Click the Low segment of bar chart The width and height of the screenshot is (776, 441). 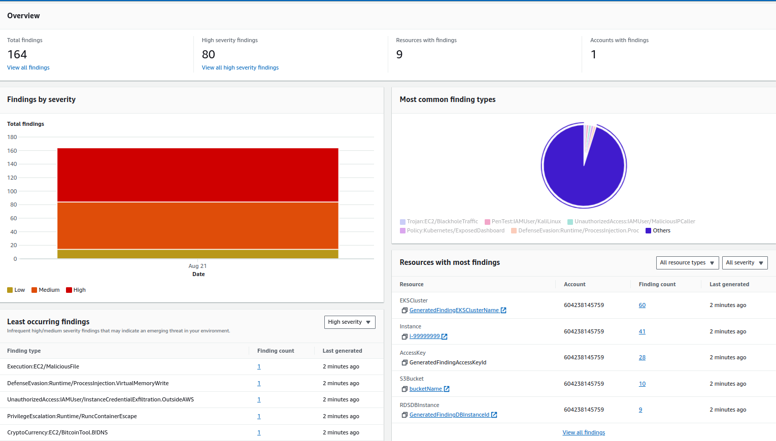tap(198, 254)
